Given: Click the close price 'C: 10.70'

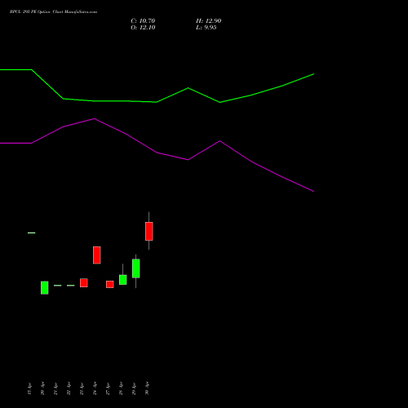Looking at the screenshot, I should pyautogui.click(x=143, y=21).
